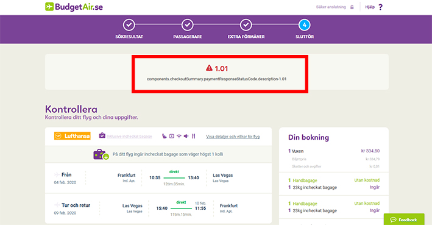Go to Passagerare step checkmark circle

(x=187, y=25)
